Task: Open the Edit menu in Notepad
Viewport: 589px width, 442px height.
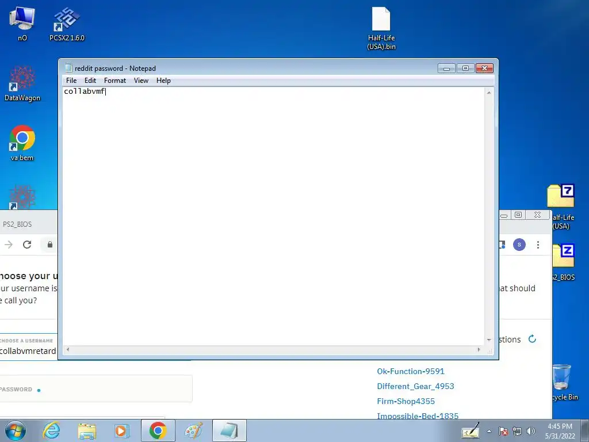Action: point(90,81)
